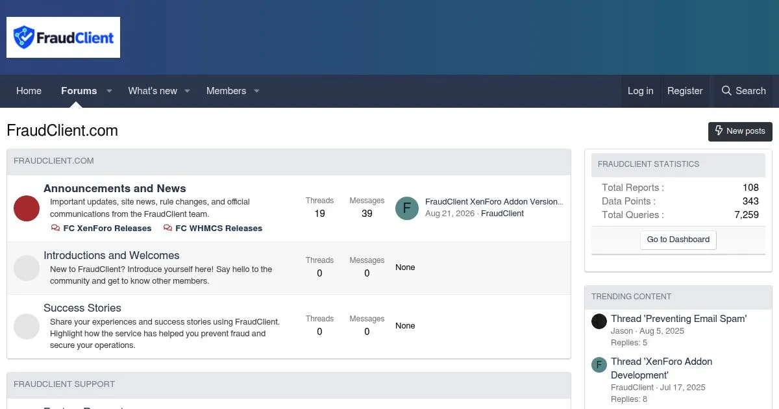Open the Announcements and News red node icon

point(27,208)
